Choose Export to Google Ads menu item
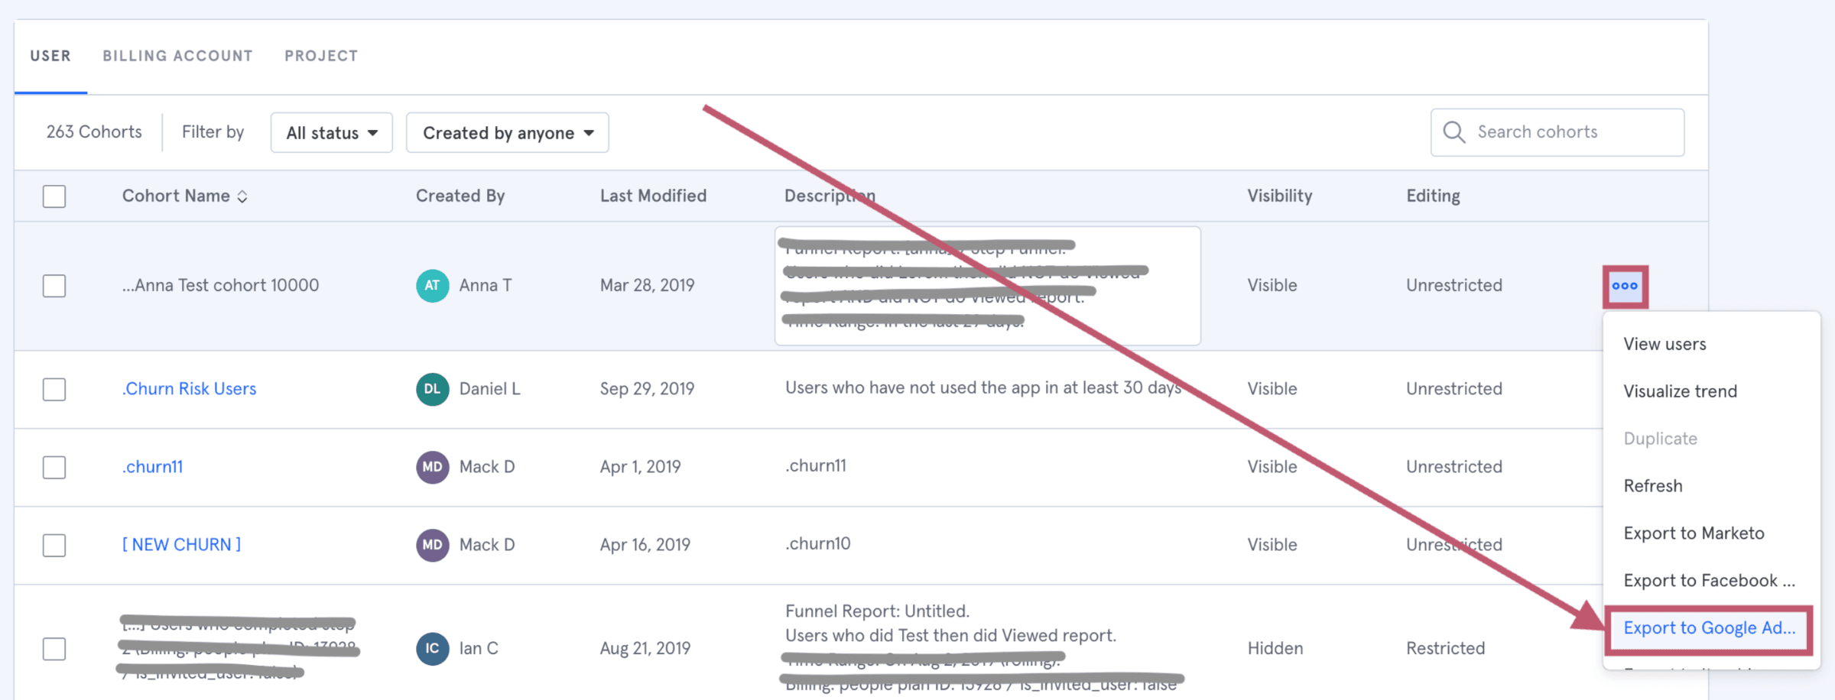Viewport: 1835px width, 700px height. pyautogui.click(x=1708, y=628)
